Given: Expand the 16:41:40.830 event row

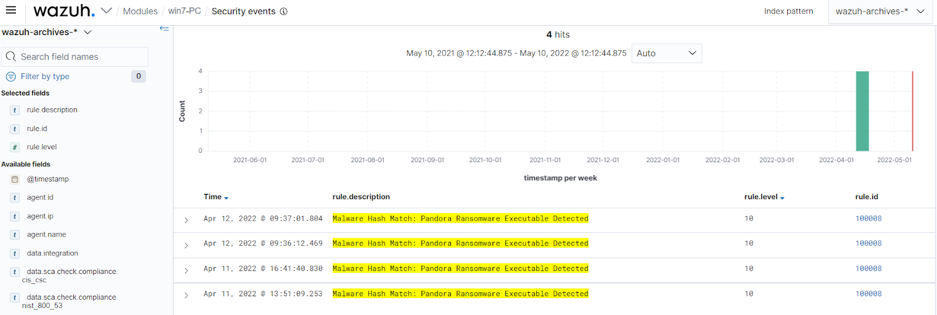Looking at the screenshot, I should coord(186,271).
